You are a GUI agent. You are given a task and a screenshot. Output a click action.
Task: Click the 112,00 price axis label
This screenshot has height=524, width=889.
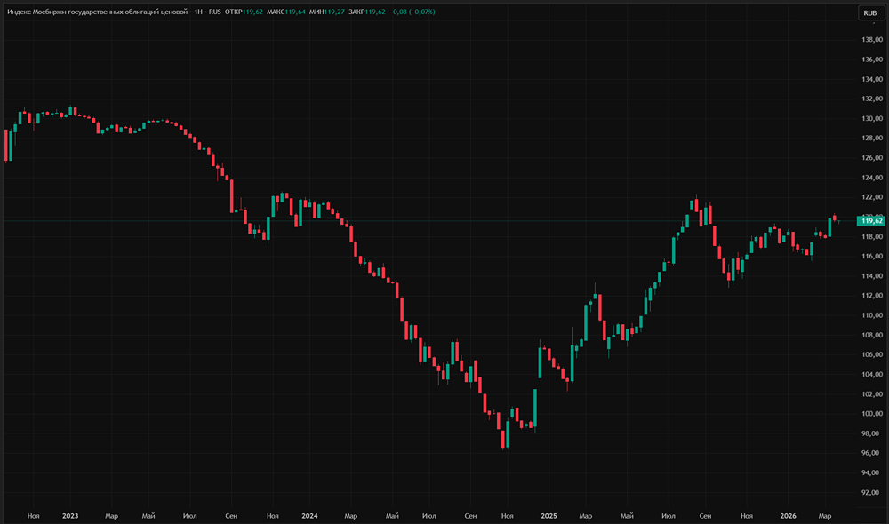872,296
